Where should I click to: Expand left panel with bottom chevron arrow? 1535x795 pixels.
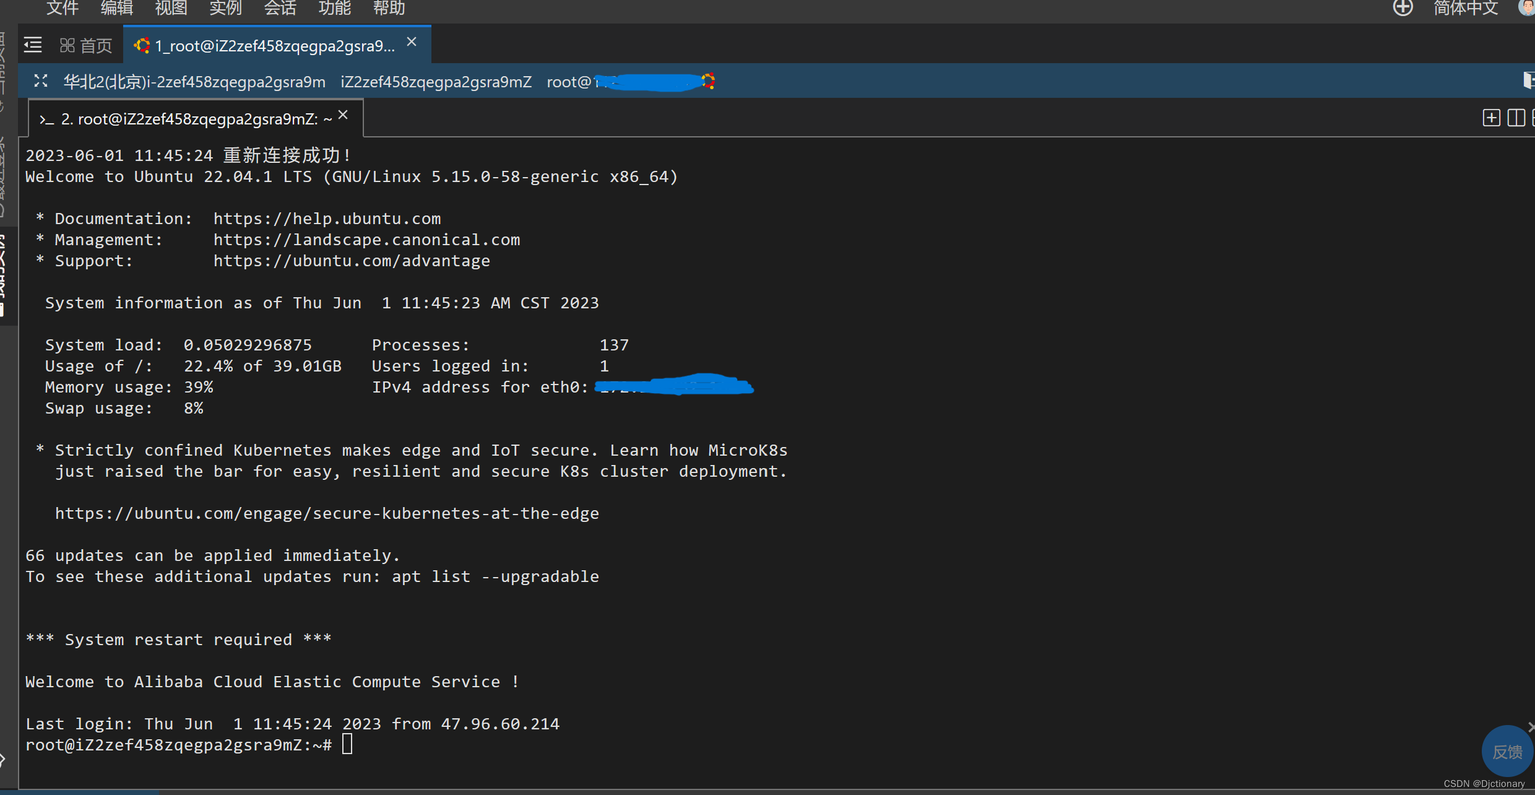[x=3, y=759]
